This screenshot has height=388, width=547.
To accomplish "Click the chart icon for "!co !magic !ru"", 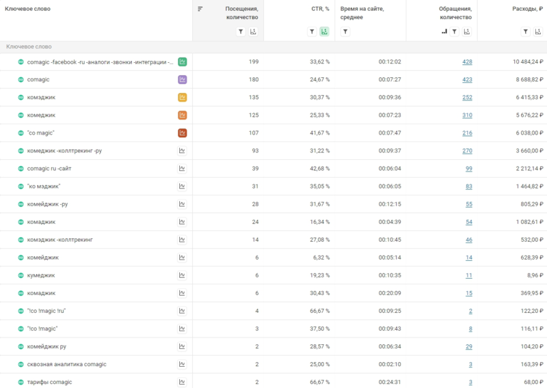I will [182, 311].
